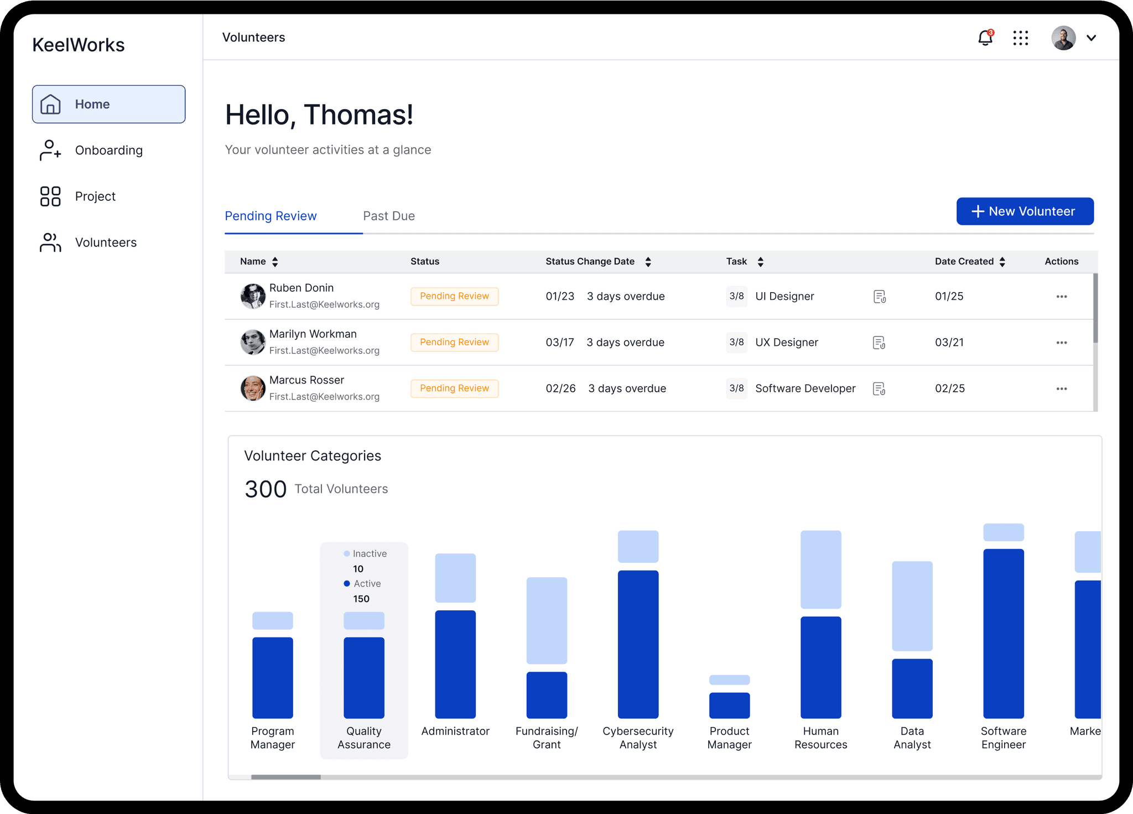
Task: Click document icon in Marcus Rosser row
Action: click(x=879, y=389)
